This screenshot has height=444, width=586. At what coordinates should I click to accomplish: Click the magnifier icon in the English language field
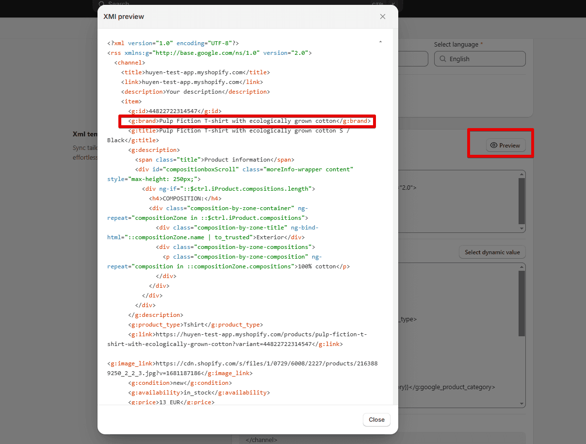443,59
